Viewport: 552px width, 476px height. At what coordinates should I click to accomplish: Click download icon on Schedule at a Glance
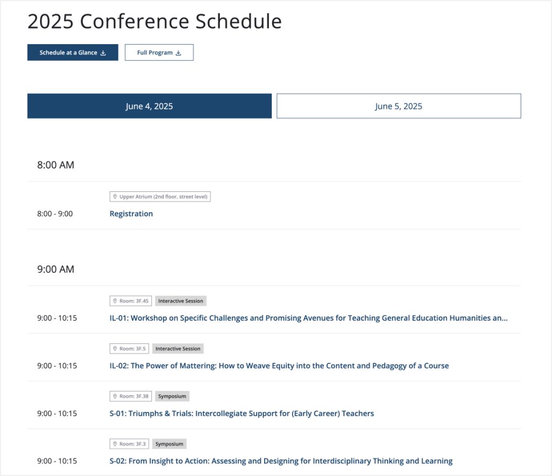tap(103, 53)
